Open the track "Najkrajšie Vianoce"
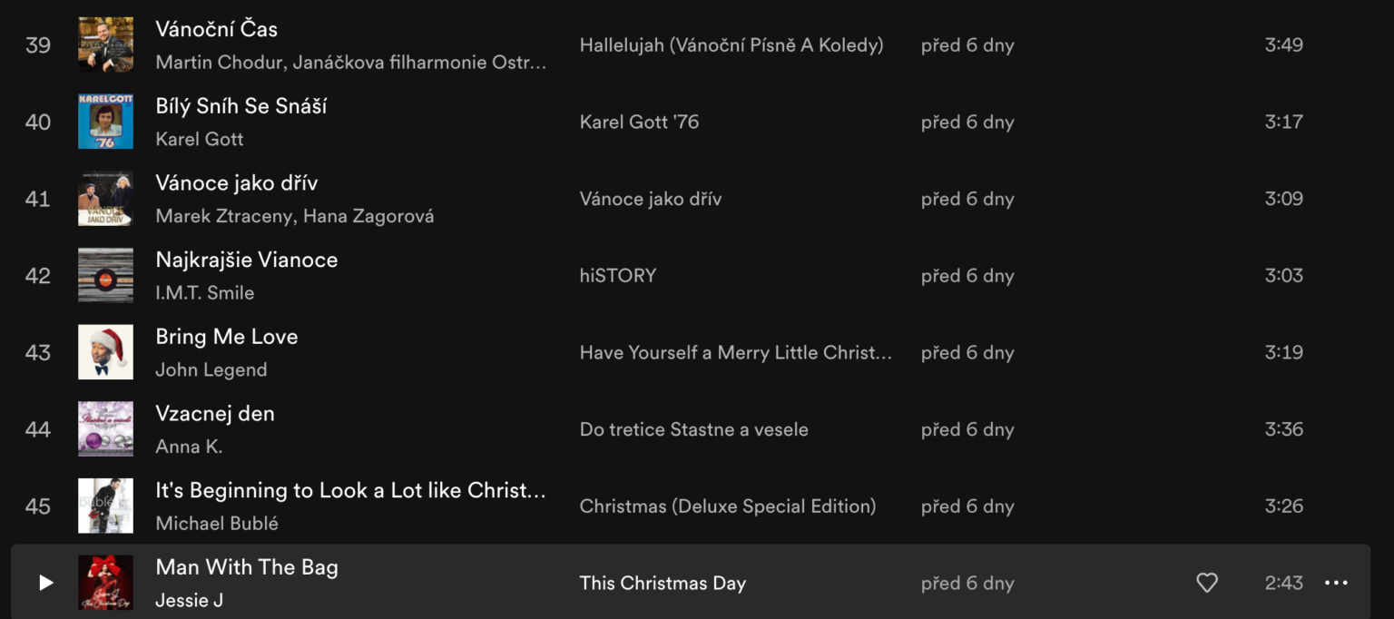 pyautogui.click(x=246, y=260)
